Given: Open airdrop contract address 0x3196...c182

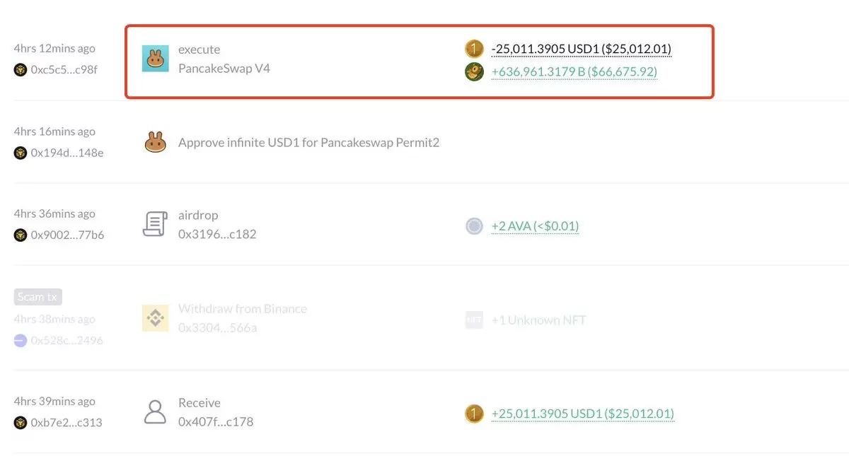Looking at the screenshot, I should 217,234.
